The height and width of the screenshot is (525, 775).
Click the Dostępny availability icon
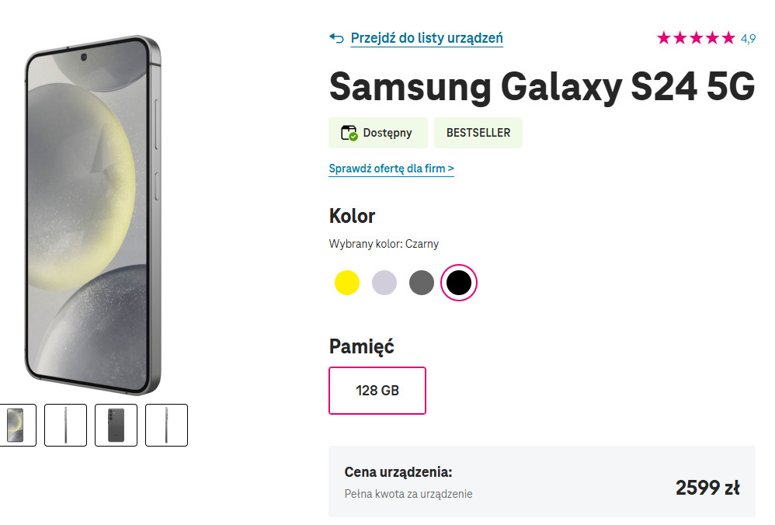[x=349, y=133]
